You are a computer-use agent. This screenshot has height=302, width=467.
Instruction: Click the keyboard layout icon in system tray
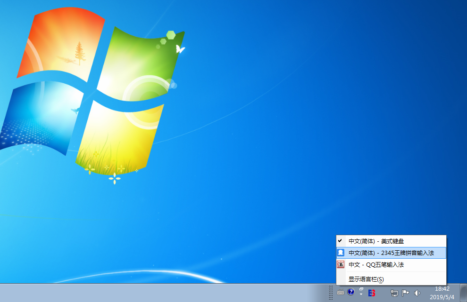(341, 292)
